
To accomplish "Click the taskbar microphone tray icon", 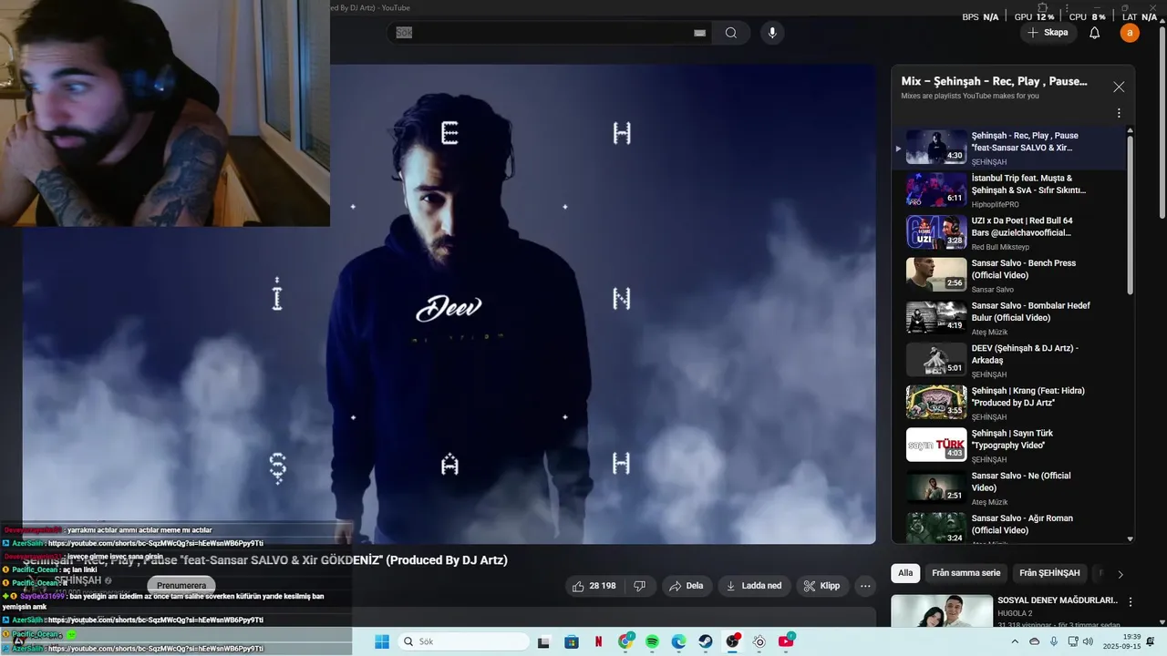I will pos(1054,641).
